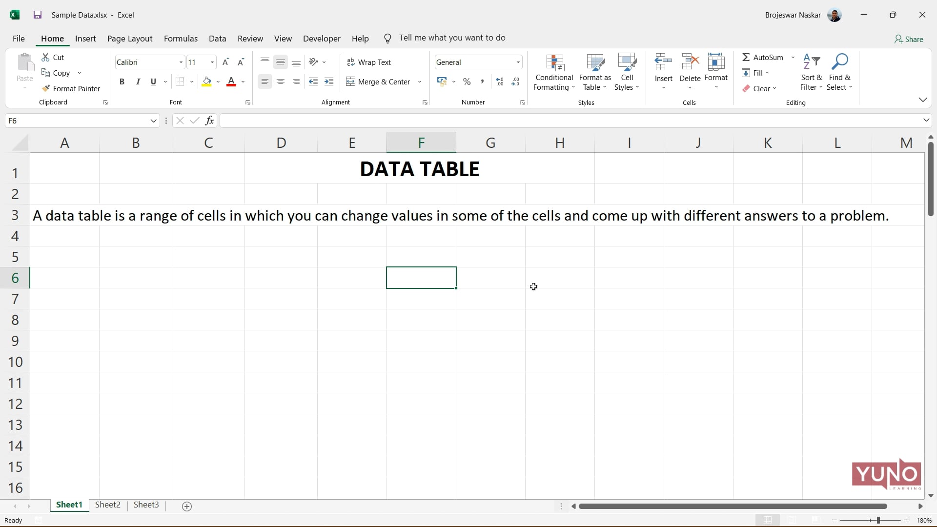Image resolution: width=937 pixels, height=527 pixels.
Task: Toggle bold formatting
Action: (122, 81)
